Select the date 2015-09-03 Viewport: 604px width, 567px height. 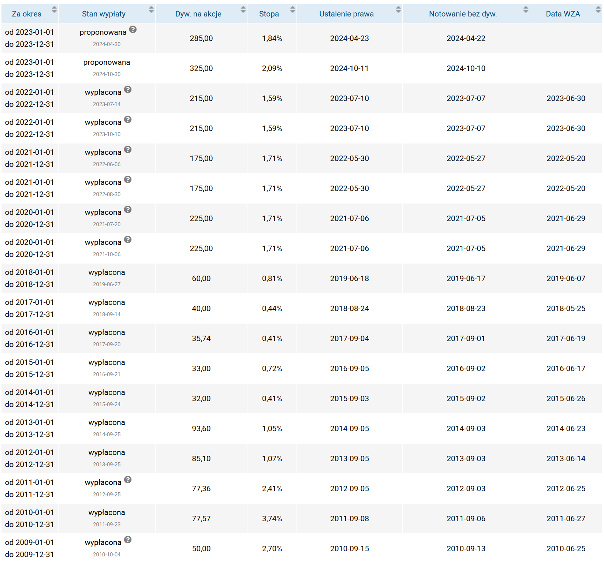click(x=350, y=399)
